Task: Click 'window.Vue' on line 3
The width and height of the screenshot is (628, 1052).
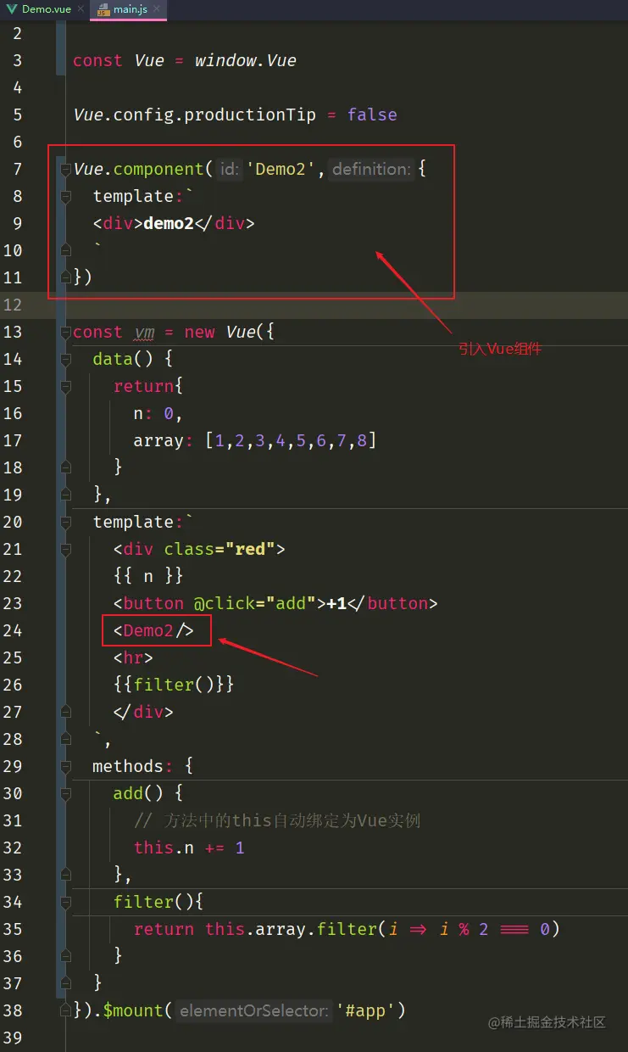Action: pos(246,60)
